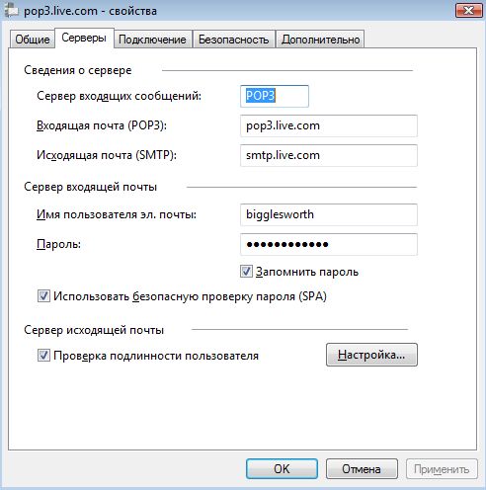Open the Дополнительно tab
Screen dimensions: 486x490
click(320, 40)
